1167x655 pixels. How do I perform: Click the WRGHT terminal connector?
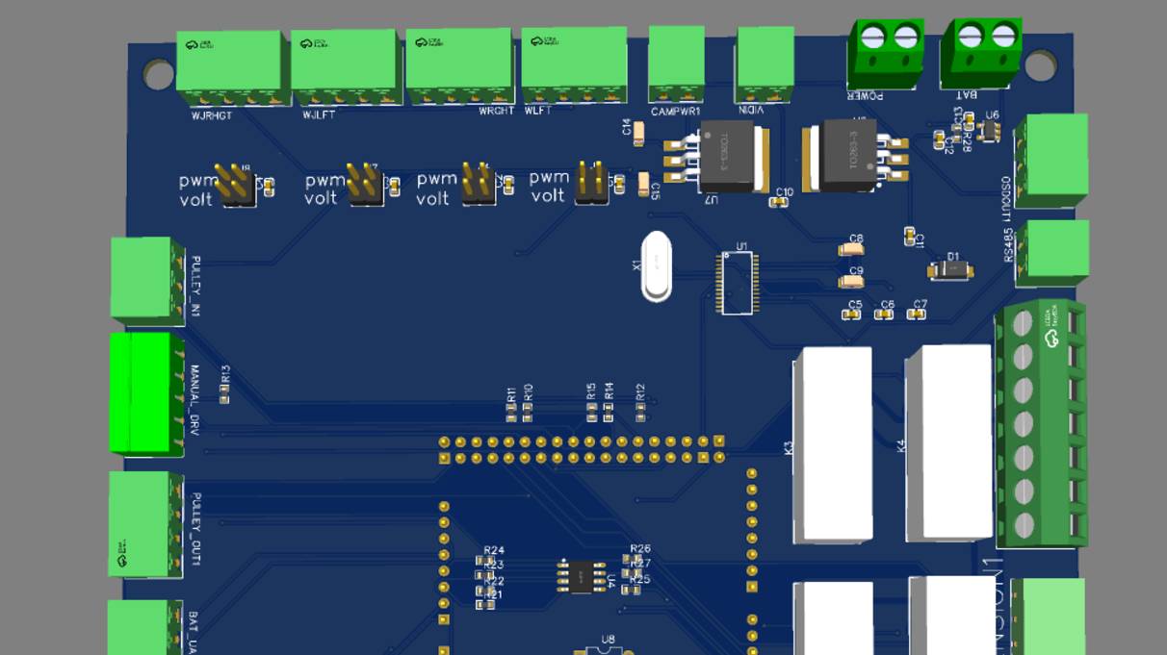click(x=459, y=66)
